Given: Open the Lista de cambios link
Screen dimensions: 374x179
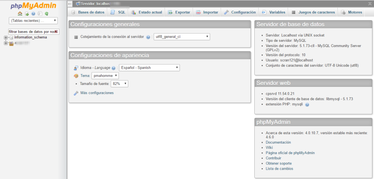Looking at the screenshot, I should coord(279,169).
